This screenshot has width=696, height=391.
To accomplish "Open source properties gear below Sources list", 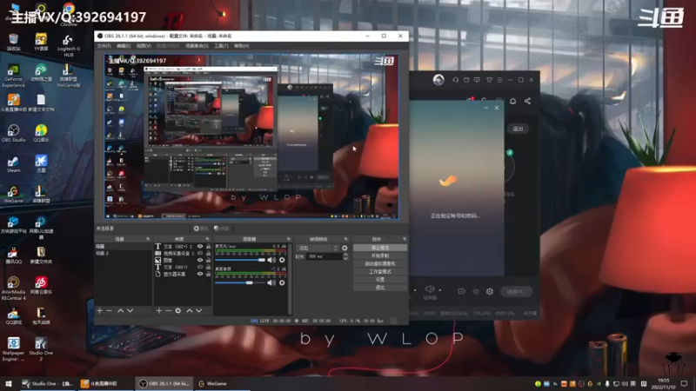I will tap(178, 311).
